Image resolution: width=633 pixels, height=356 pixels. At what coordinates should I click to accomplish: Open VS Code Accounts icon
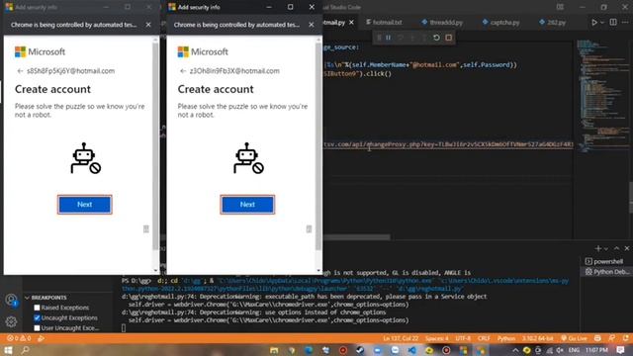(11, 300)
